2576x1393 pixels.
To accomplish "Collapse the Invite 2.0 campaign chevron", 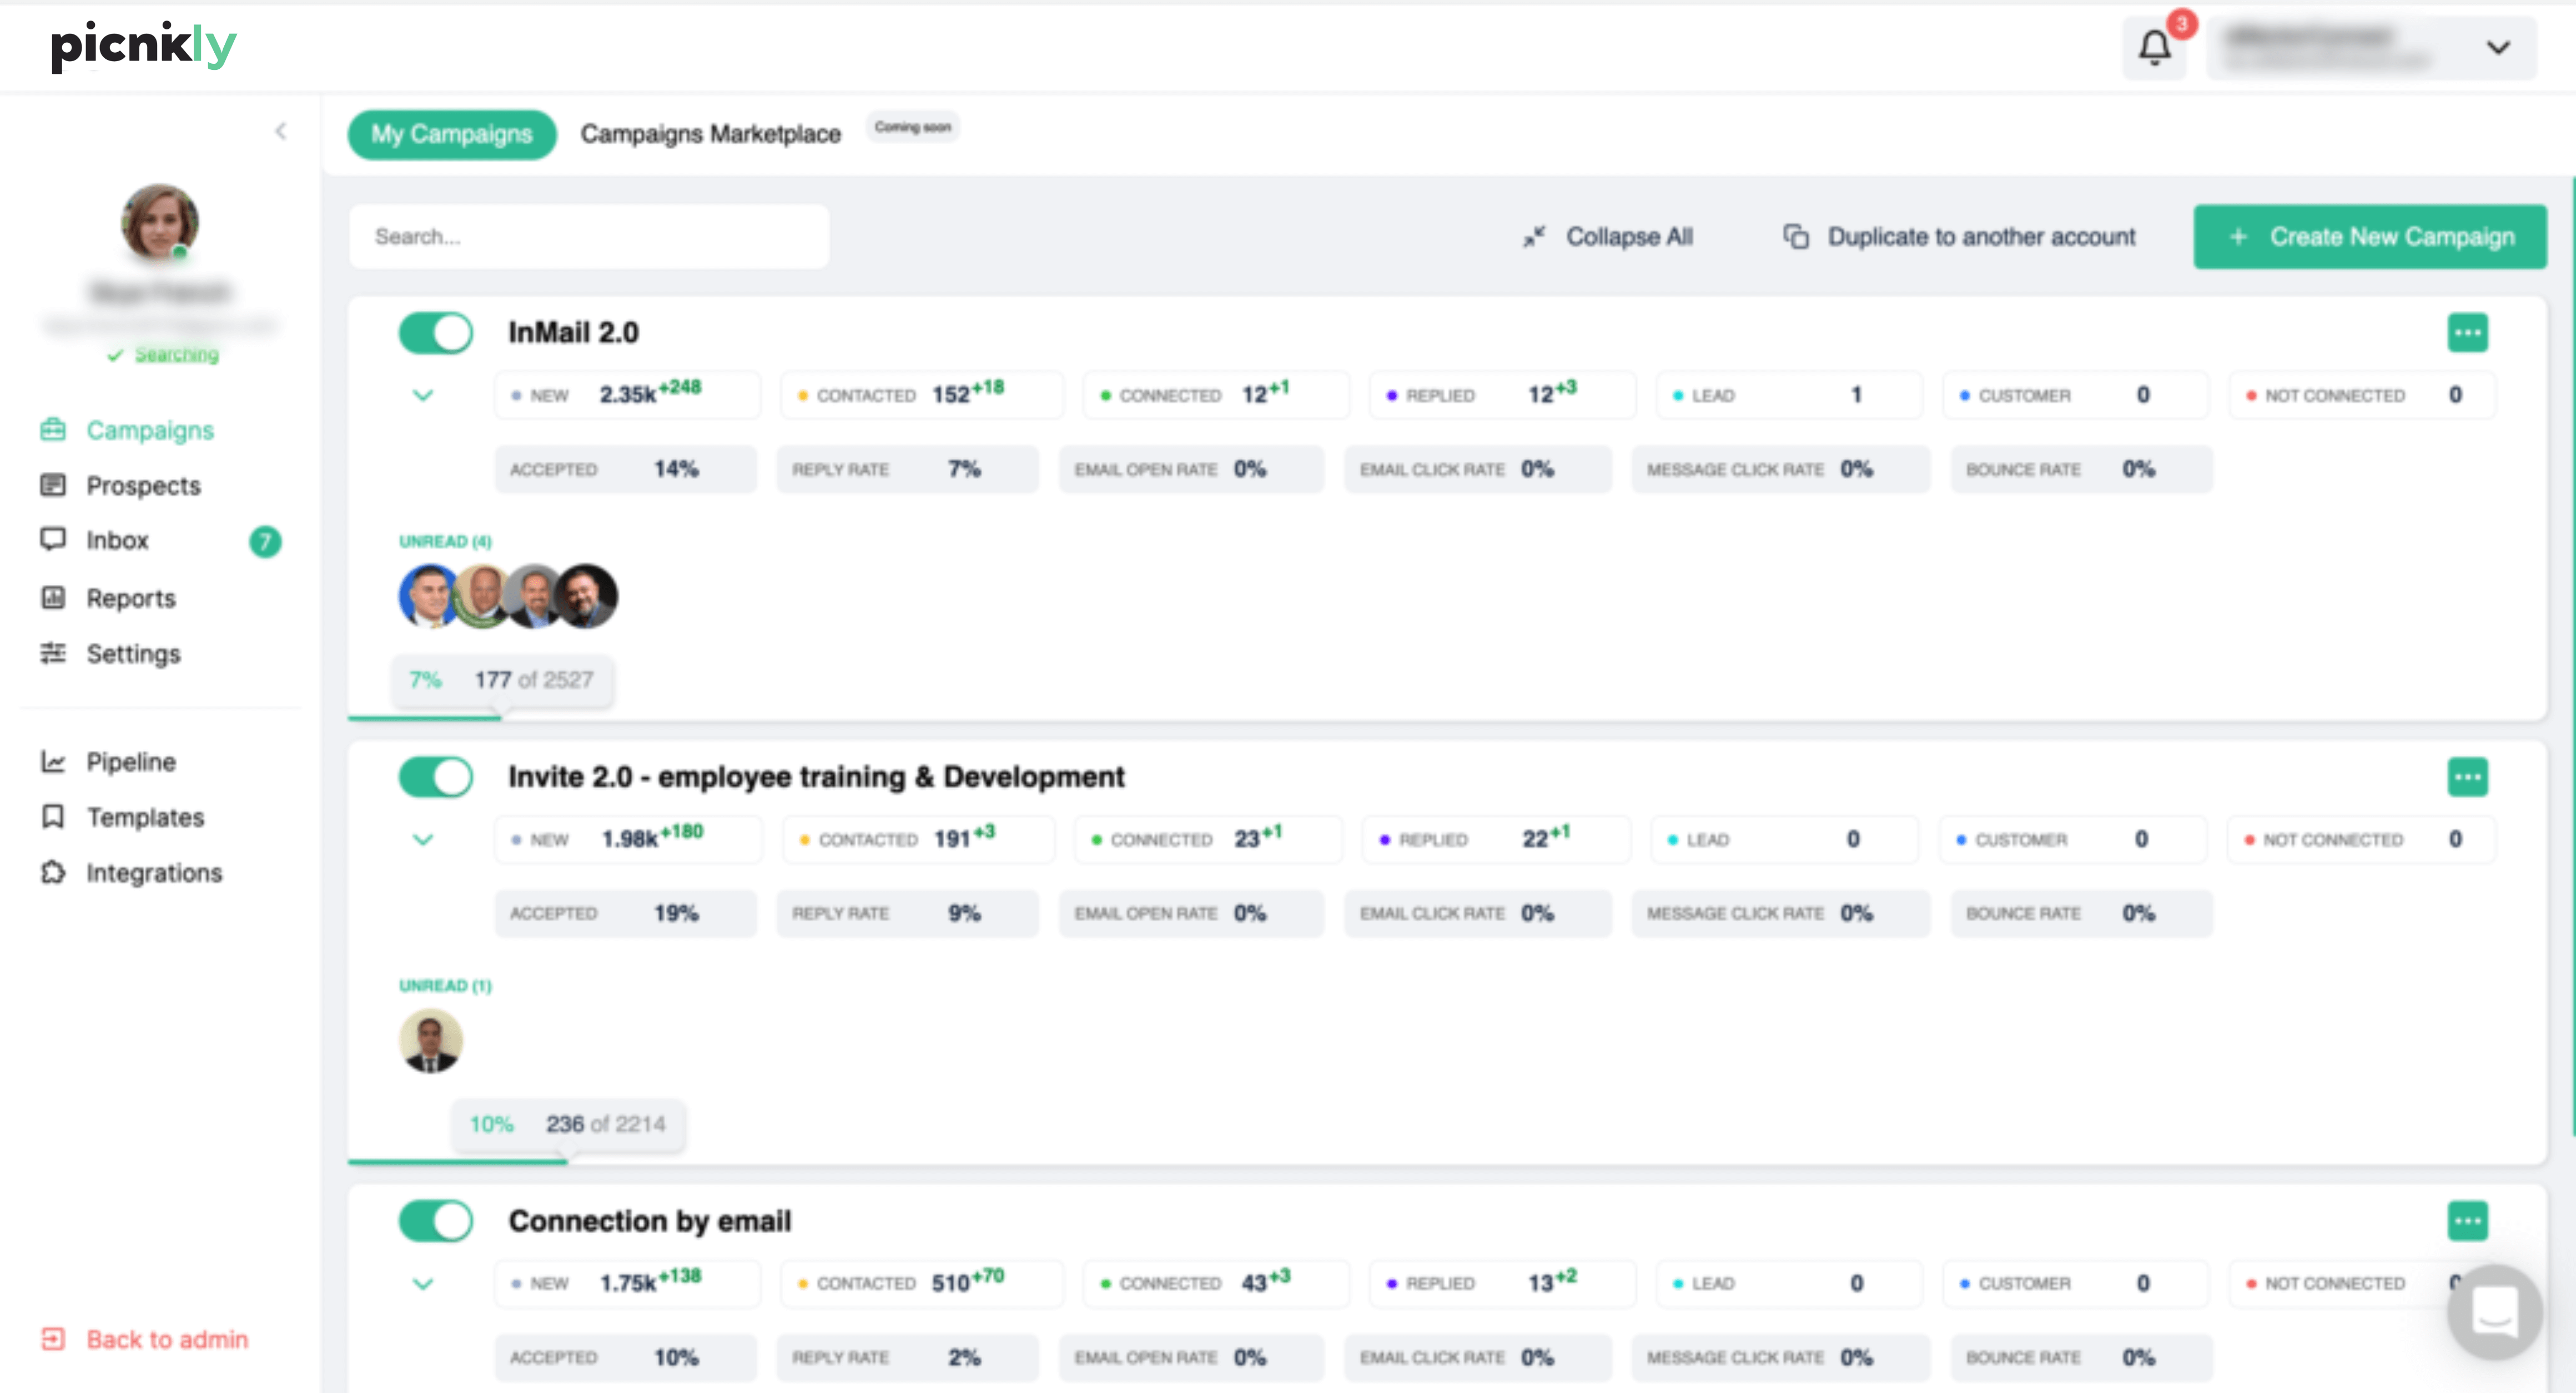I will 423,839.
